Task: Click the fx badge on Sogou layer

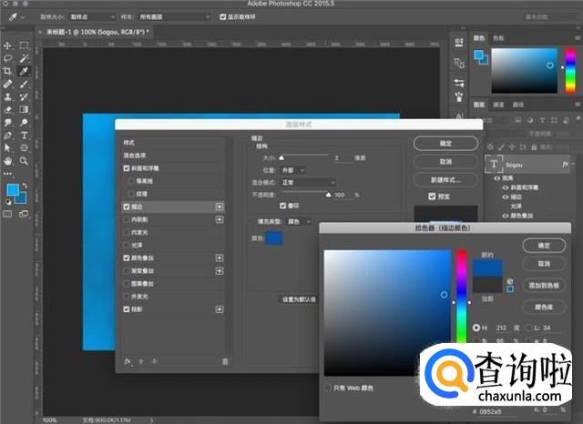Action: point(565,164)
